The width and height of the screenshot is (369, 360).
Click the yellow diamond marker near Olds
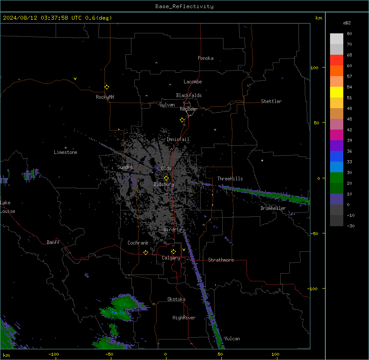click(x=166, y=178)
